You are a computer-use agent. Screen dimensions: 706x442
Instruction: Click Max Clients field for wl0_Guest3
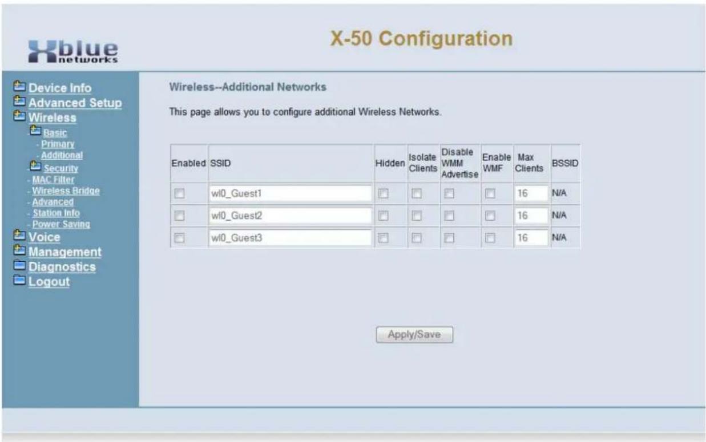click(x=531, y=238)
